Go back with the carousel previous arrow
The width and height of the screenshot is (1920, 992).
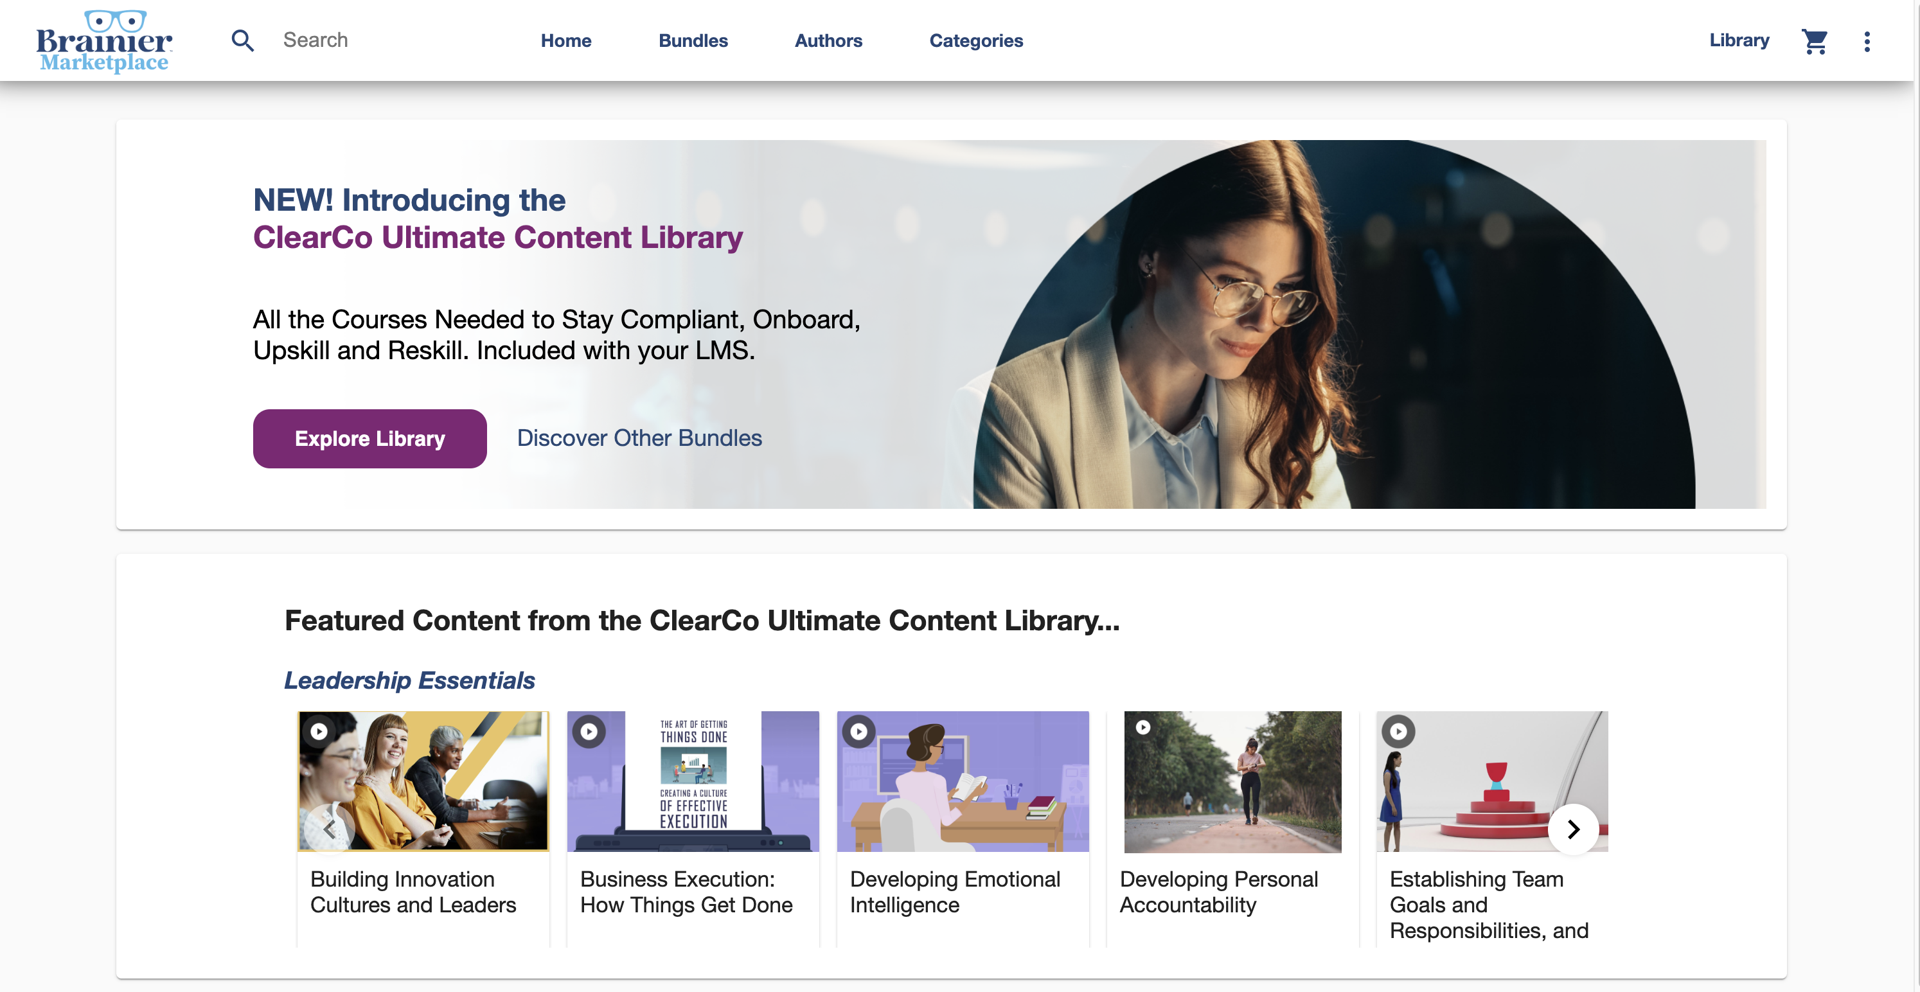tap(330, 829)
